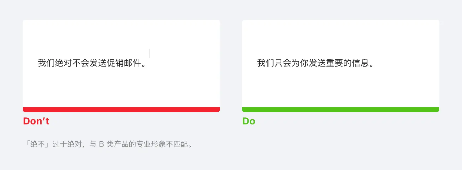Click the red bar under the left card
The image size is (462, 170).
click(x=121, y=110)
